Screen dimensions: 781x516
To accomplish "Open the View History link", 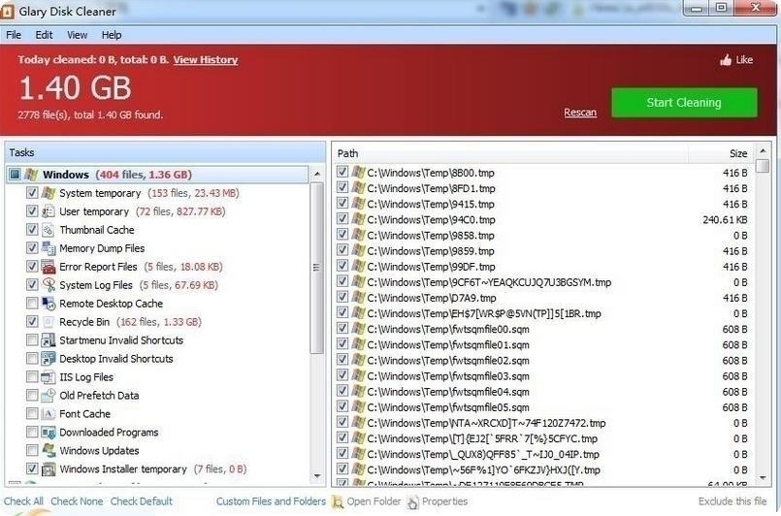I will coord(205,60).
